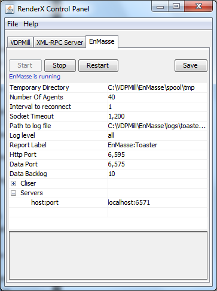
Task: Select the Temporary Directory value cell
Action: click(157, 87)
